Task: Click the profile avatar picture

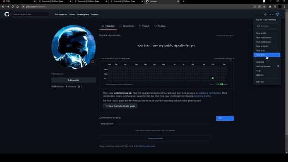Action: pos(73,47)
